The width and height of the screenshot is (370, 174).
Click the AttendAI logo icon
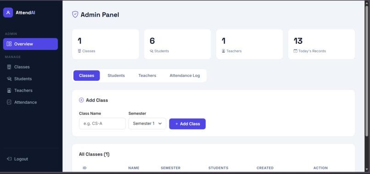click(x=8, y=12)
